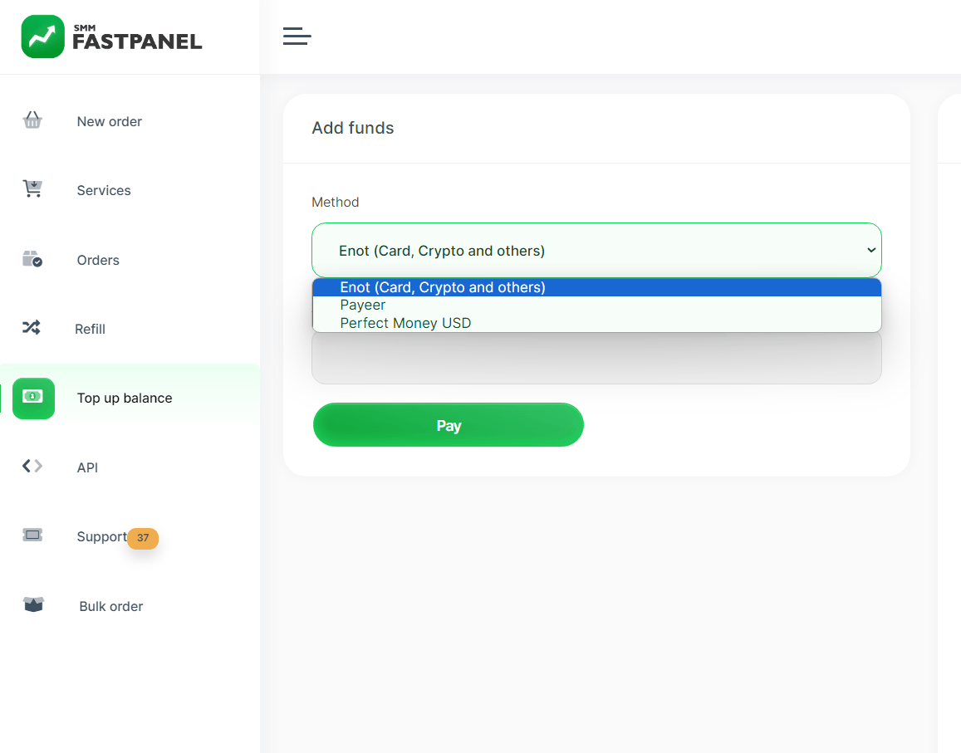This screenshot has height=753, width=961.
Task: Click the Bulk order package icon
Action: pos(32,605)
